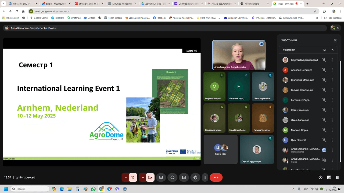This screenshot has height=193, width=344.
Task: Collapse the Участники list chevron
Action: click(332, 50)
